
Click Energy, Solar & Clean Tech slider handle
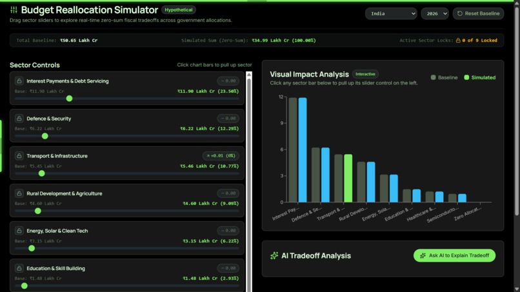tap(32, 248)
